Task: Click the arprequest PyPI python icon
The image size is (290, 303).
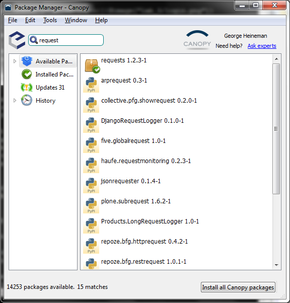Action: click(x=91, y=85)
